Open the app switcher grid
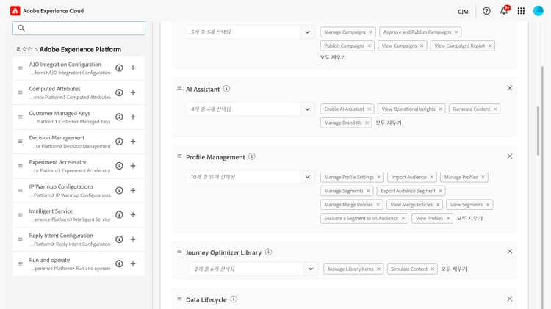551x309 pixels. pyautogui.click(x=521, y=11)
